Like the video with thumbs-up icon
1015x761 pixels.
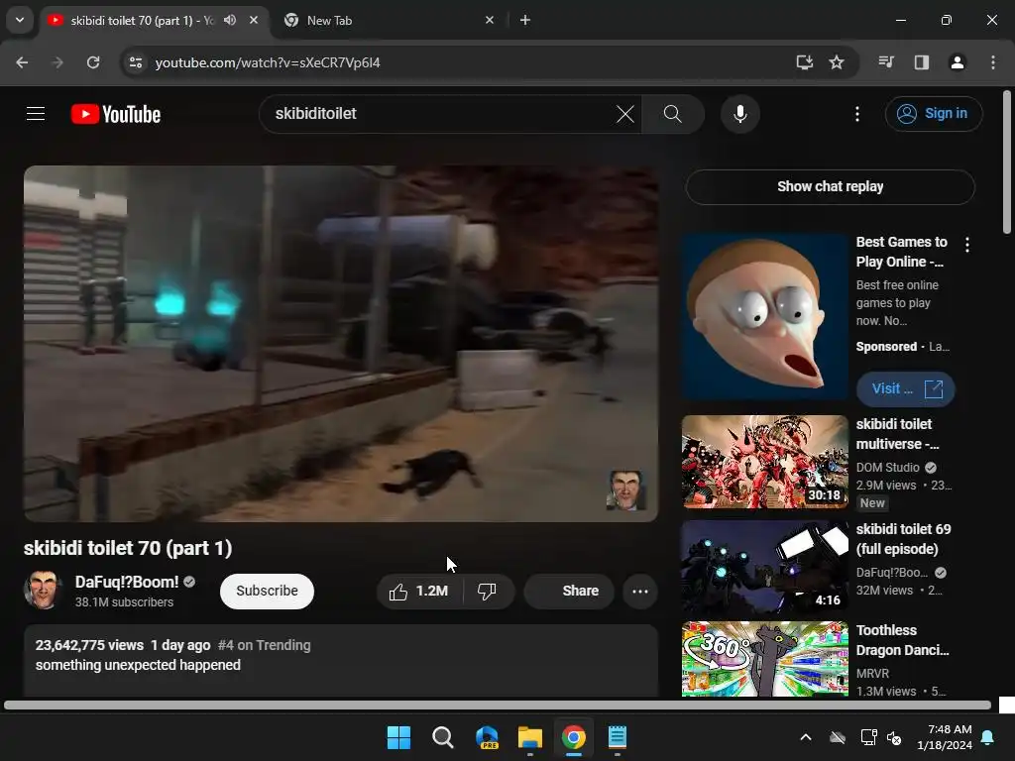click(419, 591)
